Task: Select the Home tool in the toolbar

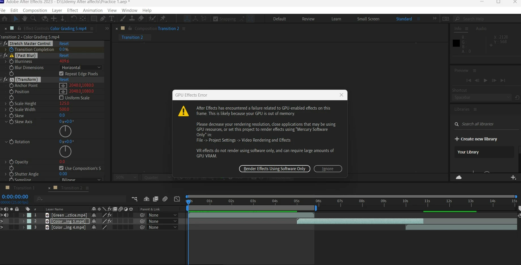Action: click(x=5, y=19)
